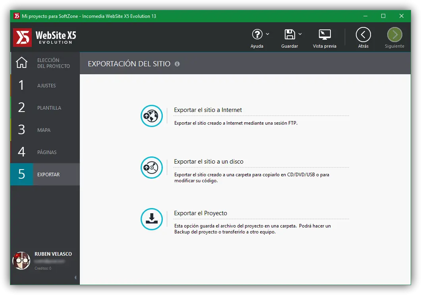Minimize the WebSite X5 window
Screen dimensions: 421x295
(x=365, y=16)
